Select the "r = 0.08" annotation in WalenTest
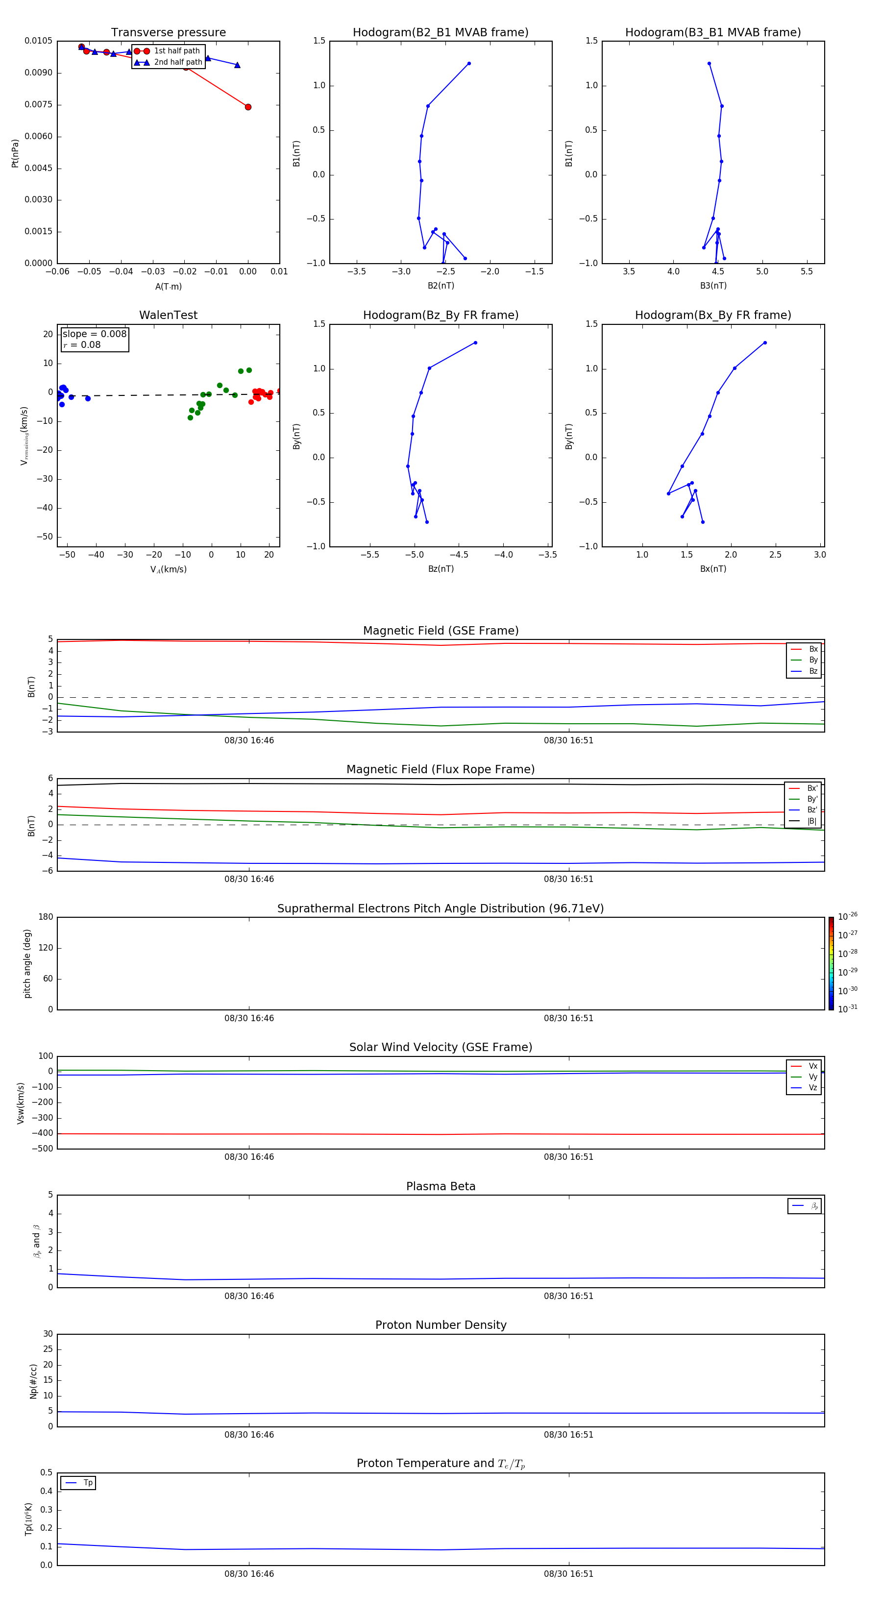 pos(82,344)
